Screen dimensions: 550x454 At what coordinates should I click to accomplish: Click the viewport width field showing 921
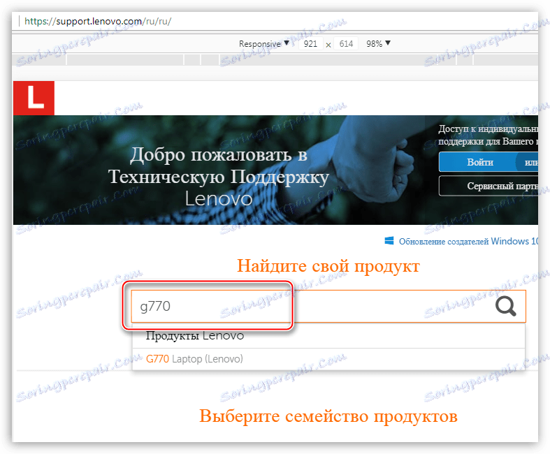pyautogui.click(x=310, y=44)
